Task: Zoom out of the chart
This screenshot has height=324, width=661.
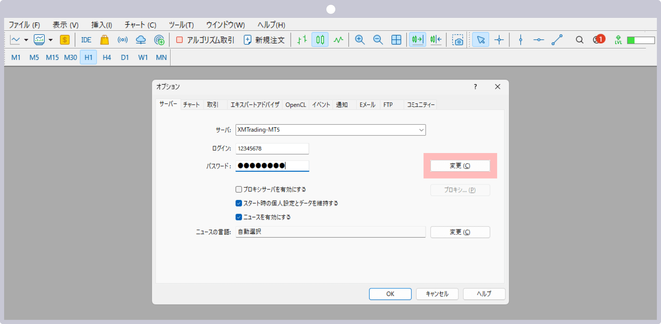Action: pos(378,40)
